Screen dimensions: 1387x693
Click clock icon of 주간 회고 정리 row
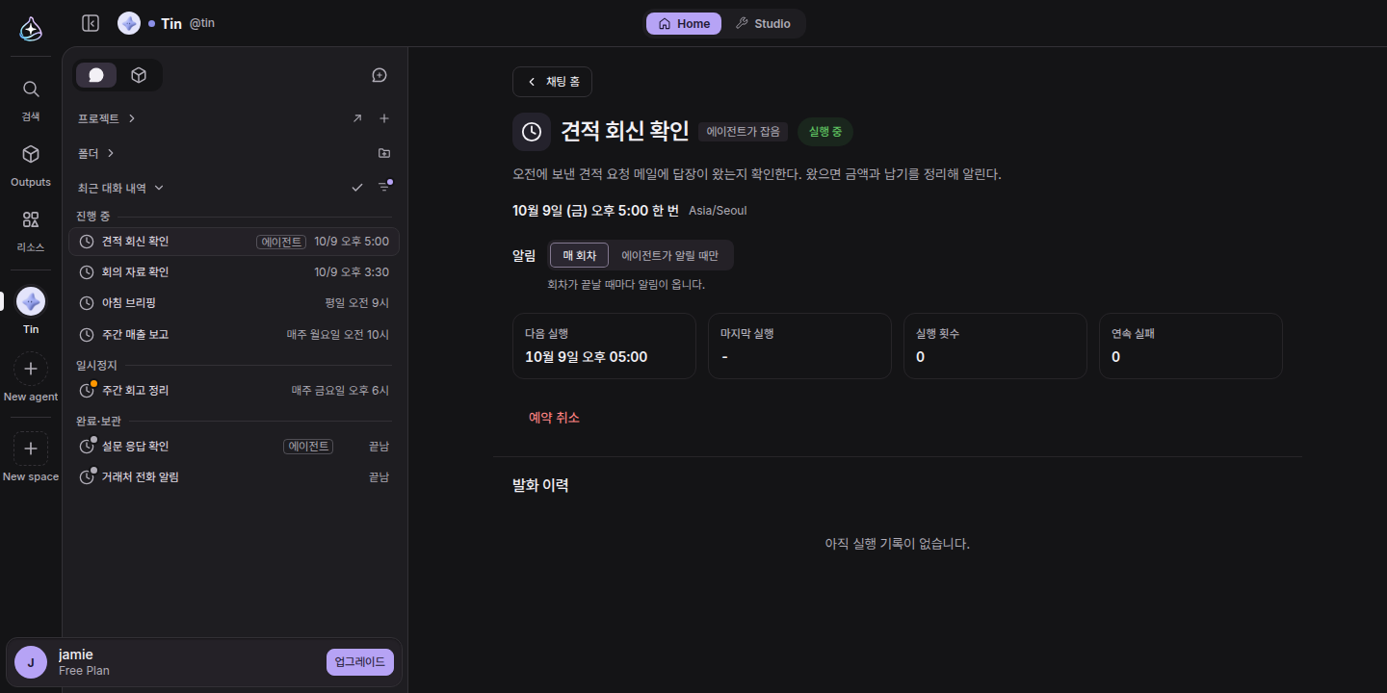pyautogui.click(x=87, y=391)
